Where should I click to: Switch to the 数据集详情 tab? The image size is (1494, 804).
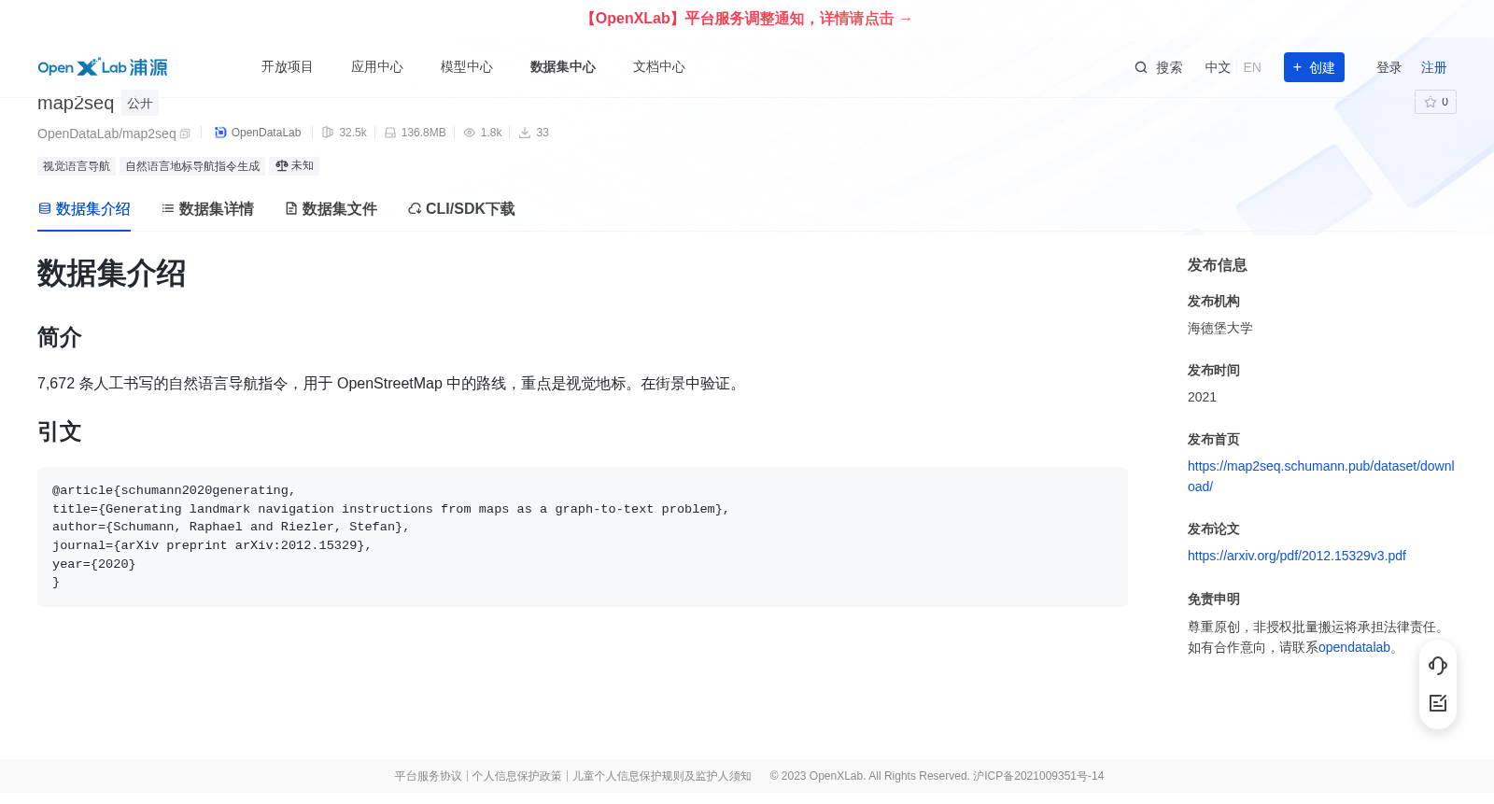(x=207, y=209)
